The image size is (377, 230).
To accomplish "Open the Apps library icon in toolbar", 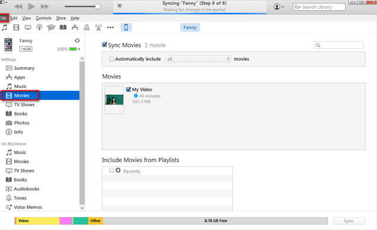I will click(x=75, y=28).
